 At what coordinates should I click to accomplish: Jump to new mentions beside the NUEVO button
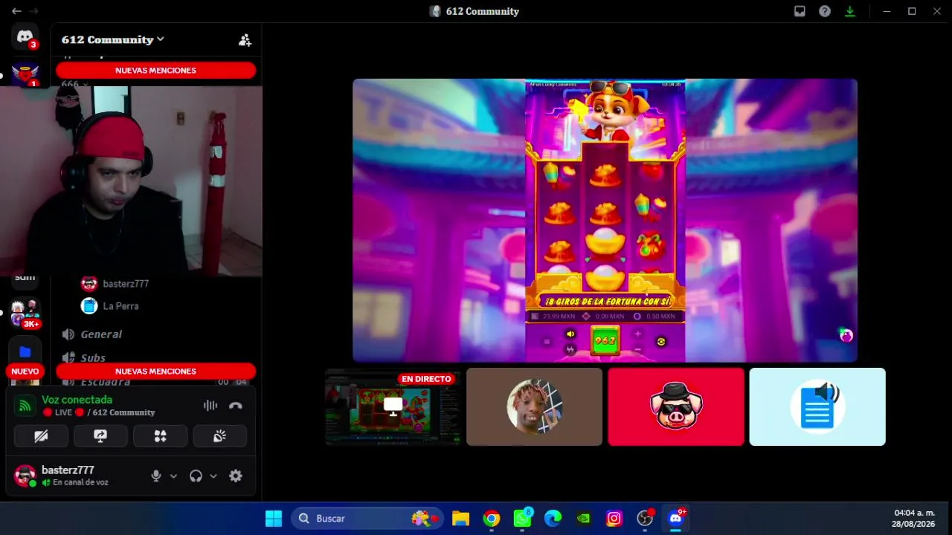155,372
